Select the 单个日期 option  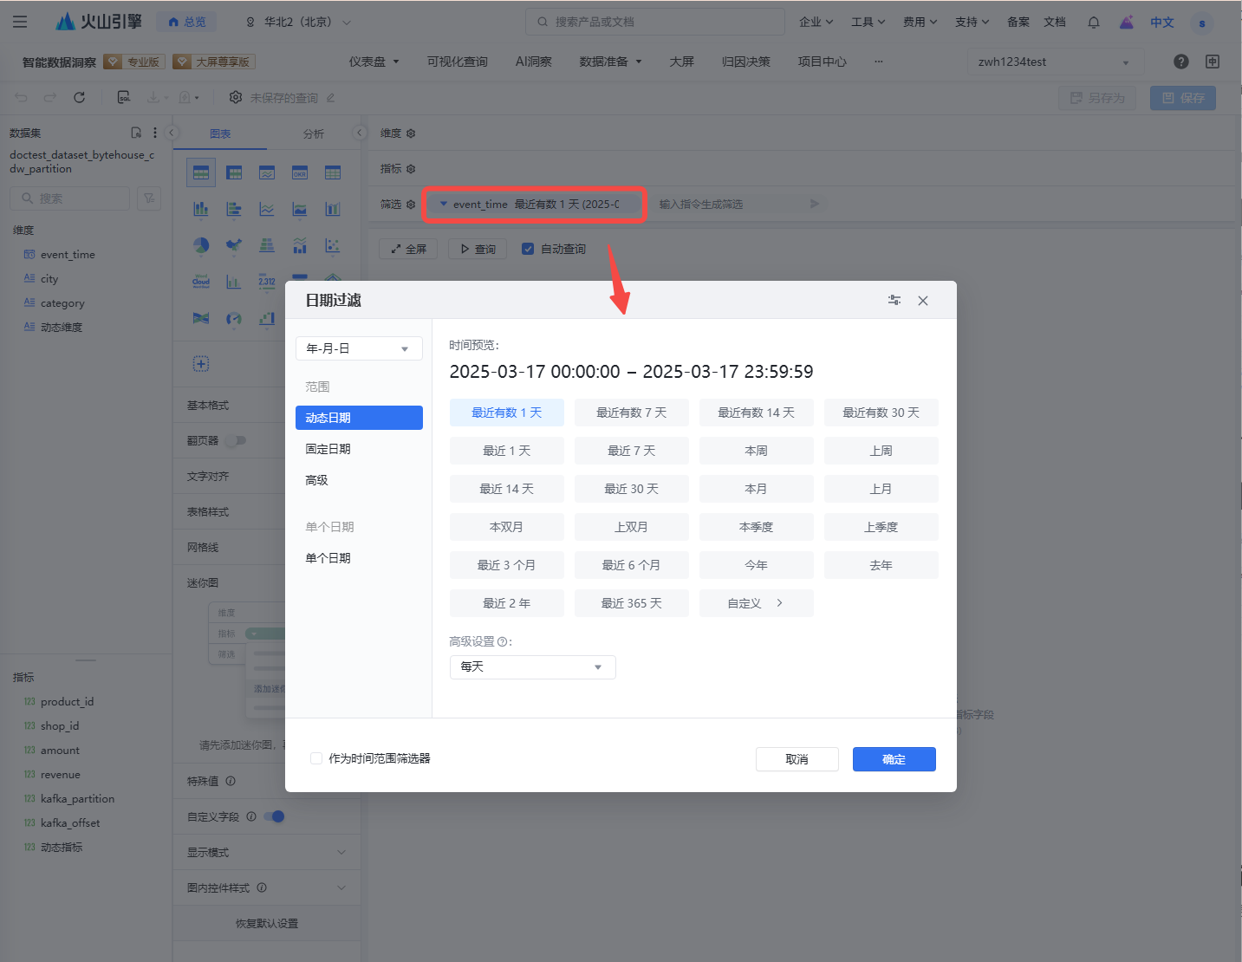coord(328,558)
